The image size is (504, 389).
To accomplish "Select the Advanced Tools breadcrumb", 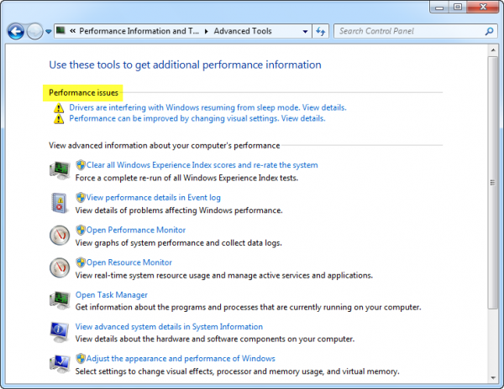I will pyautogui.click(x=243, y=31).
